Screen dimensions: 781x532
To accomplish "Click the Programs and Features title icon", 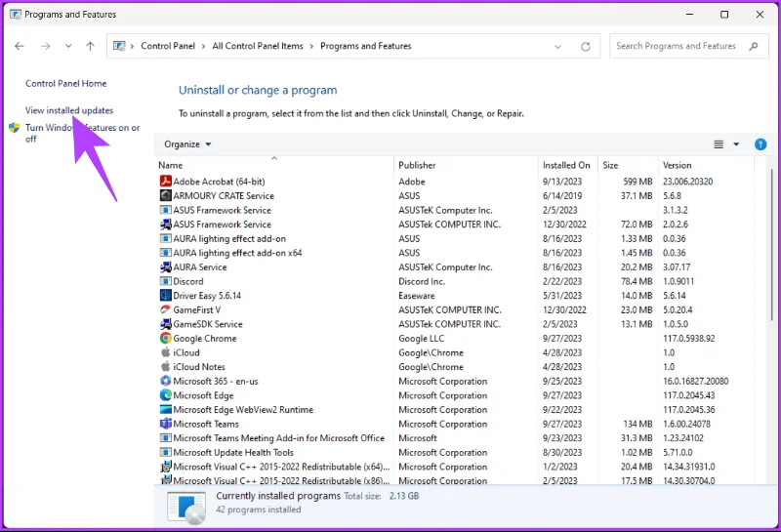I will (x=16, y=15).
